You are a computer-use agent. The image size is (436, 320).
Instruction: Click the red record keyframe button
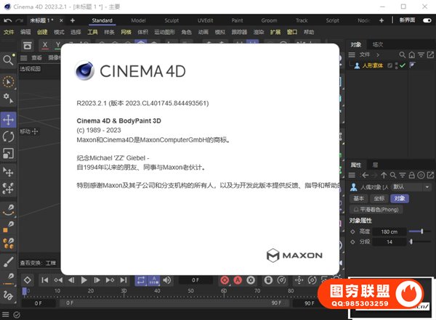(x=225, y=280)
